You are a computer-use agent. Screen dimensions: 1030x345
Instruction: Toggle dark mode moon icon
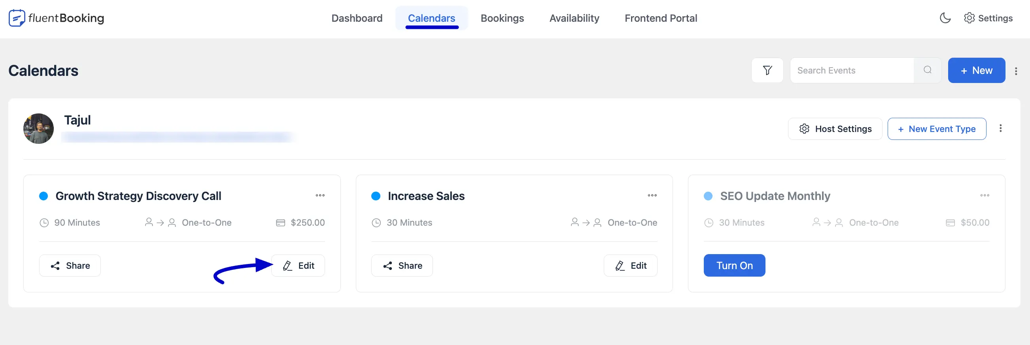pyautogui.click(x=945, y=18)
